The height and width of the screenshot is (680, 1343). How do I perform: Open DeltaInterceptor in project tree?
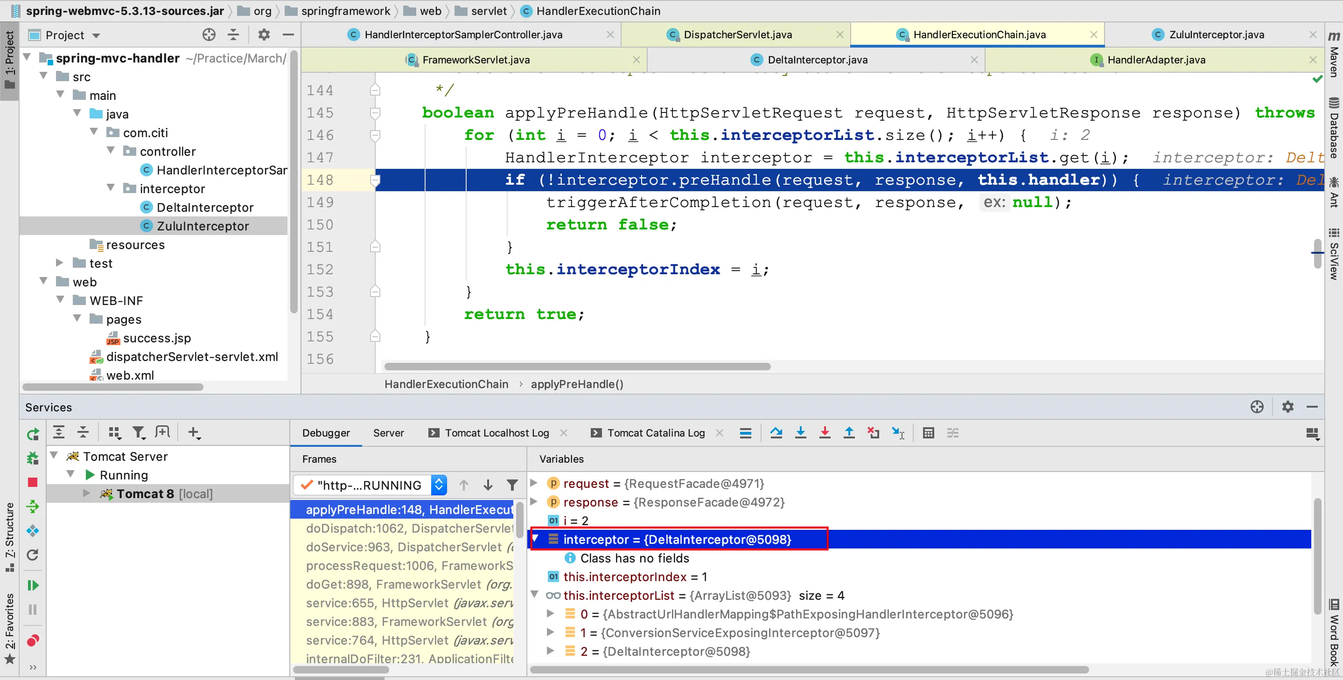point(204,207)
